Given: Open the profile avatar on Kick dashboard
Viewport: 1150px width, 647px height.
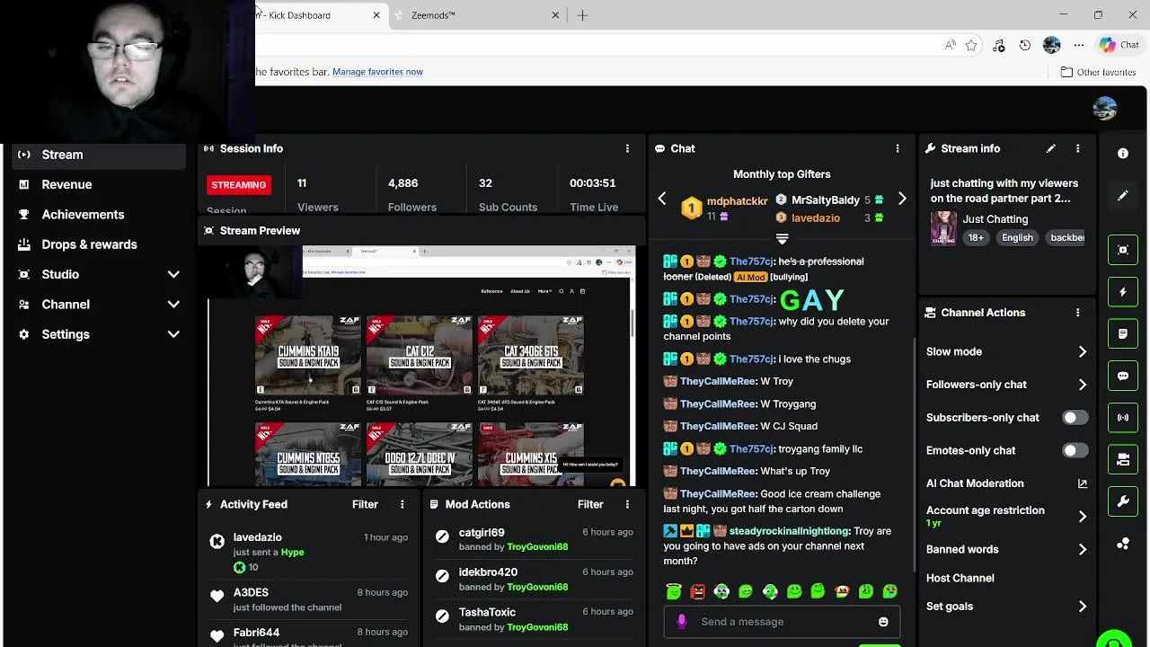Looking at the screenshot, I should click(x=1104, y=109).
